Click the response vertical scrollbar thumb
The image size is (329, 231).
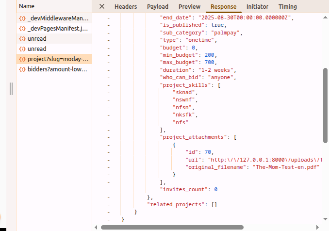coord(326,104)
